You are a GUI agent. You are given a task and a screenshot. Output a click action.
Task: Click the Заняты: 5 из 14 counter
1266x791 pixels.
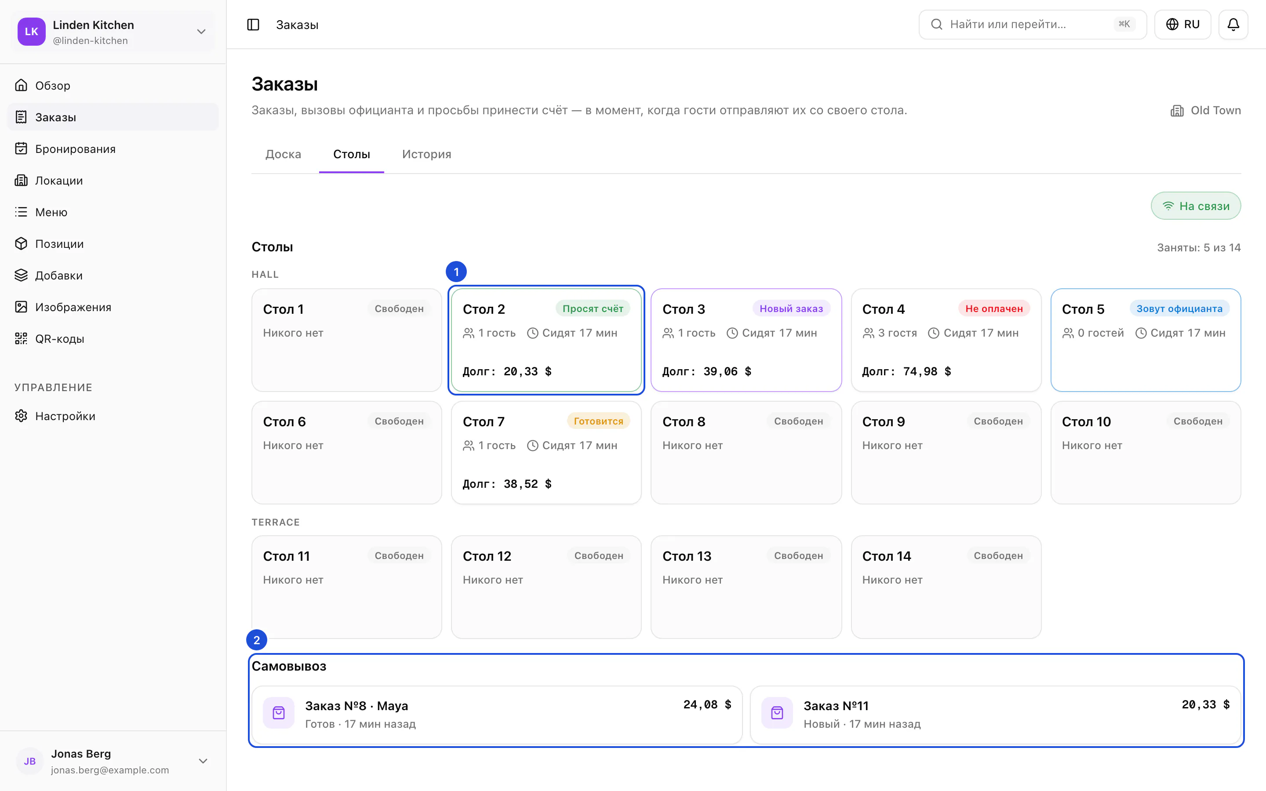tap(1198, 247)
